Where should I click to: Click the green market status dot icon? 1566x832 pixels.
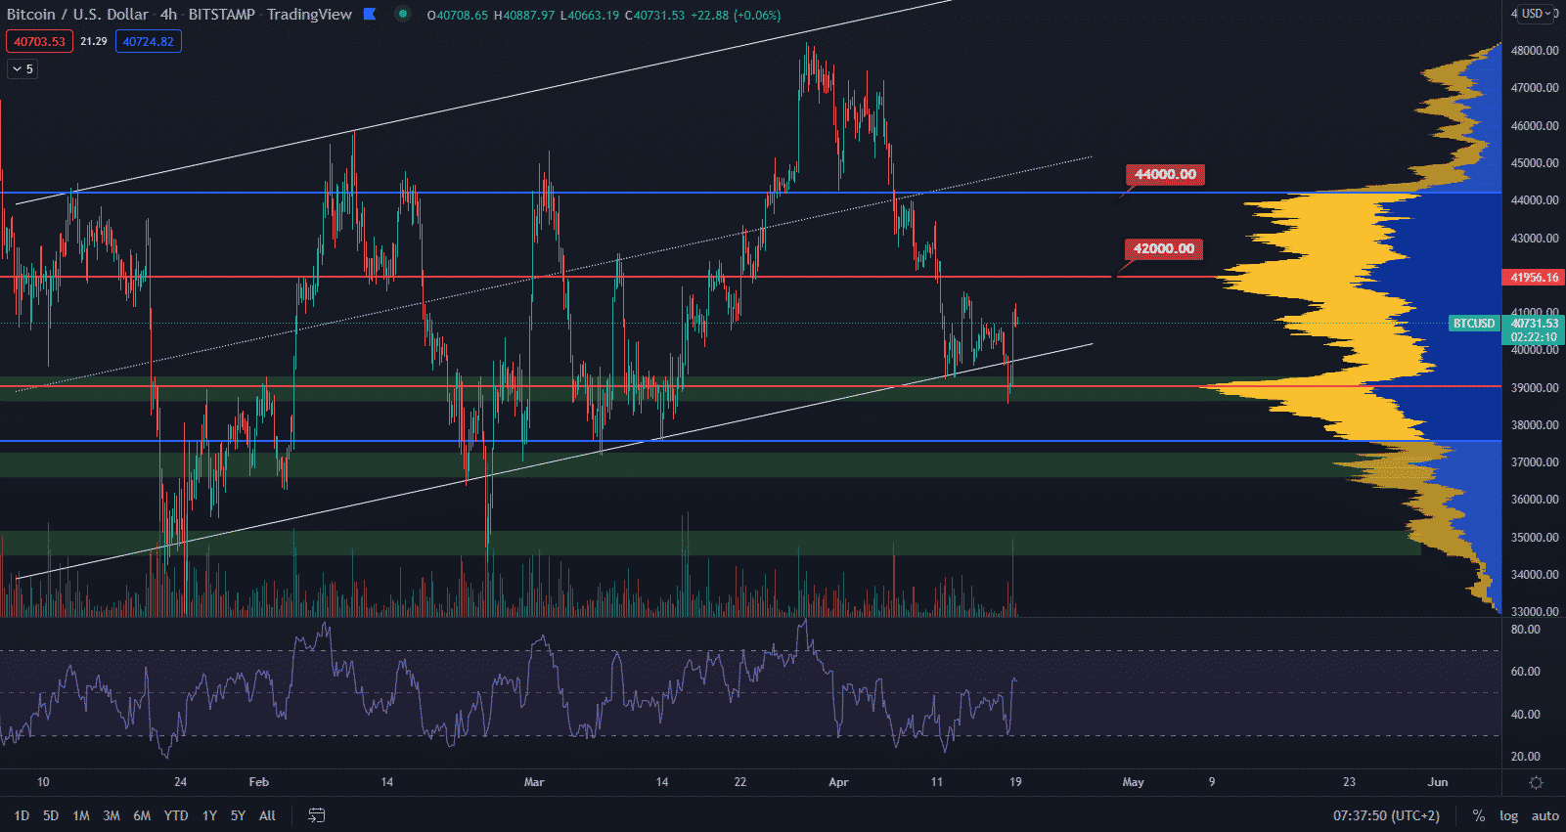(403, 14)
